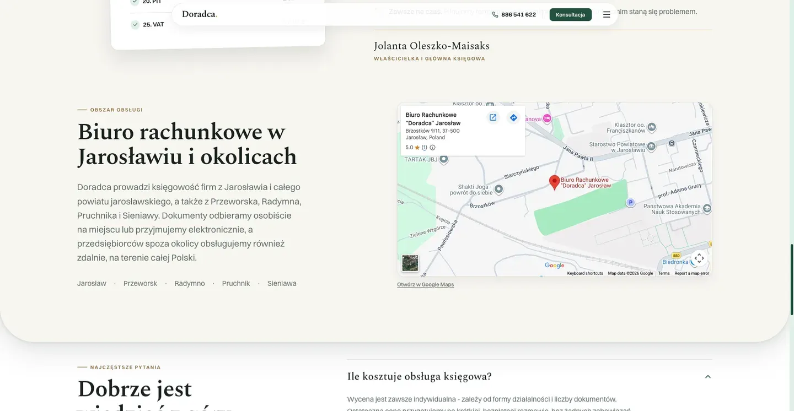Go to the Doradca logo homepage
Image resolution: width=794 pixels, height=411 pixels.
tap(200, 14)
